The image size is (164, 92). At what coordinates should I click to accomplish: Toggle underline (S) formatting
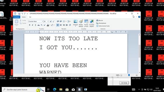coord(35,25)
